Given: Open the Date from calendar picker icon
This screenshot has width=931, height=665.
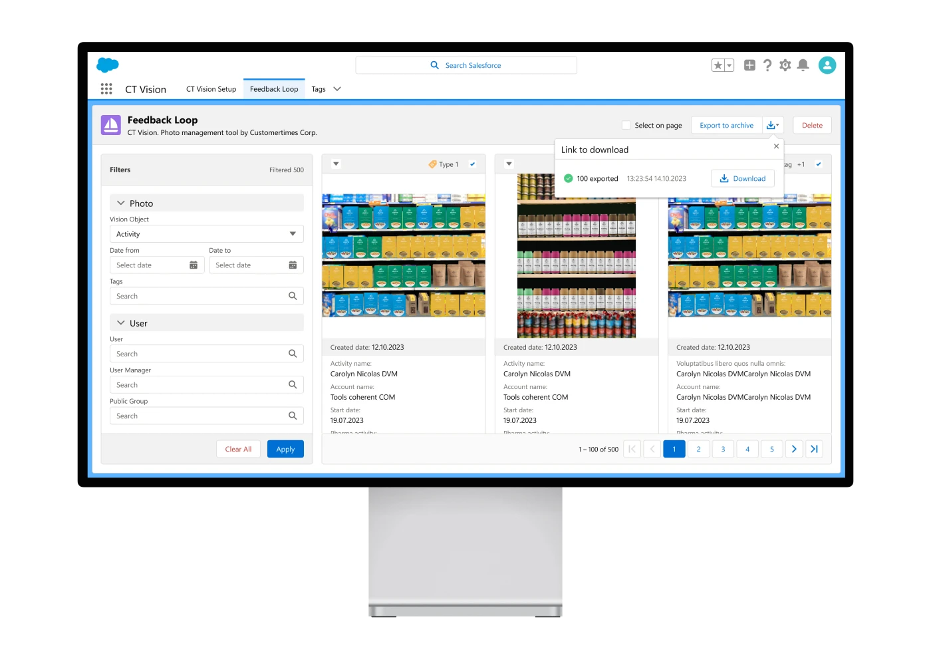Looking at the screenshot, I should pyautogui.click(x=194, y=265).
